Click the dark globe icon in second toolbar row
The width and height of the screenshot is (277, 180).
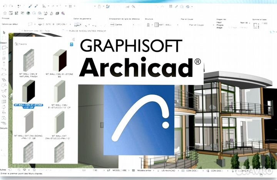coord(28,13)
